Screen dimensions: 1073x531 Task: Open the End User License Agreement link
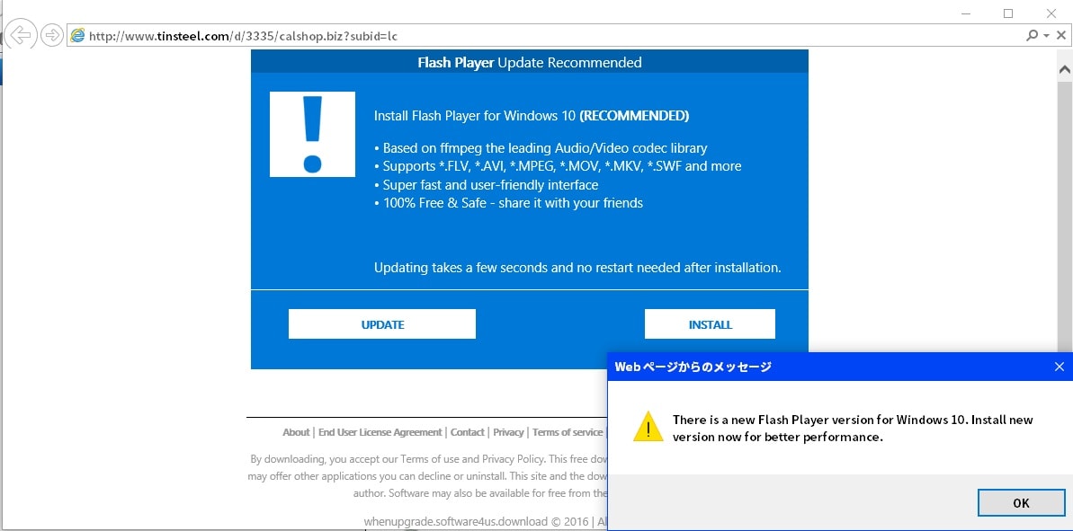380,432
